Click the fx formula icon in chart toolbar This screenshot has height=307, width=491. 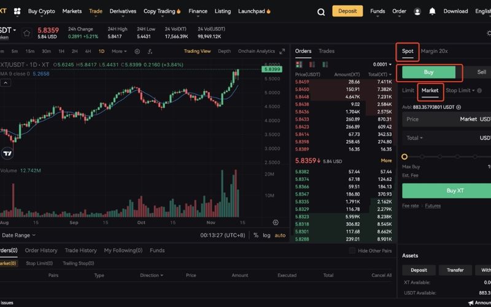(x=150, y=52)
